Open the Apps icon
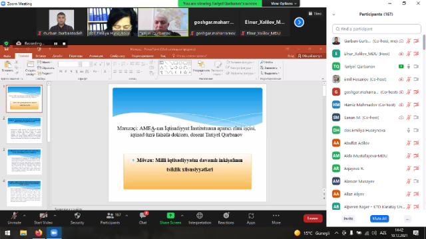This screenshot has width=426, height=239. (x=251, y=216)
